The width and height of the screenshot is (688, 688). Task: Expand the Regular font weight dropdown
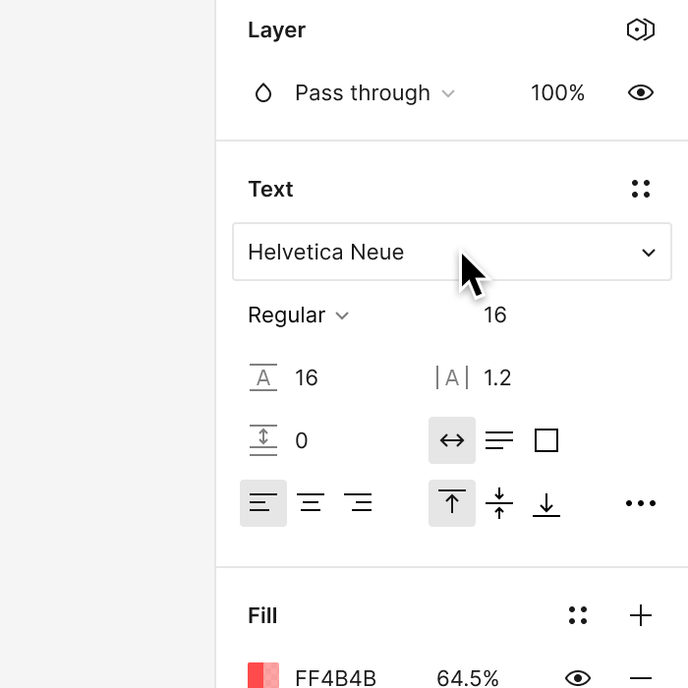[299, 315]
